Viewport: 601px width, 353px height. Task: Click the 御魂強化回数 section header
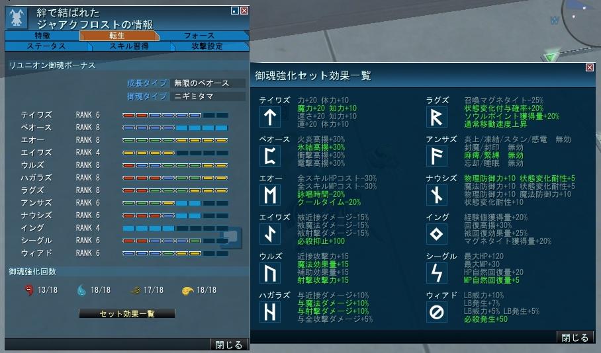click(x=32, y=272)
